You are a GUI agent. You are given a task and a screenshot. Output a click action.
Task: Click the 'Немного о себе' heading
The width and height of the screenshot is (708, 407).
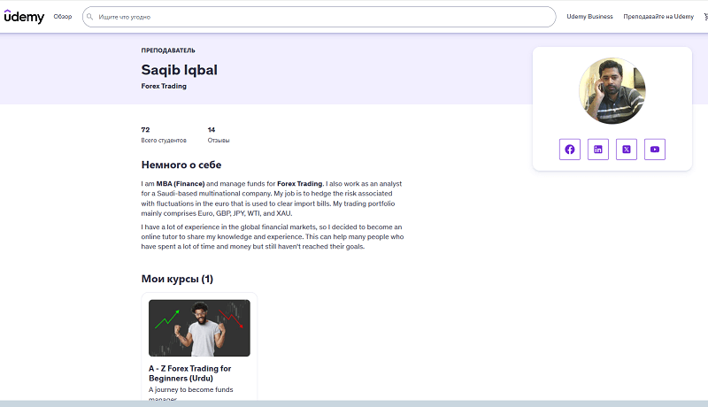181,165
